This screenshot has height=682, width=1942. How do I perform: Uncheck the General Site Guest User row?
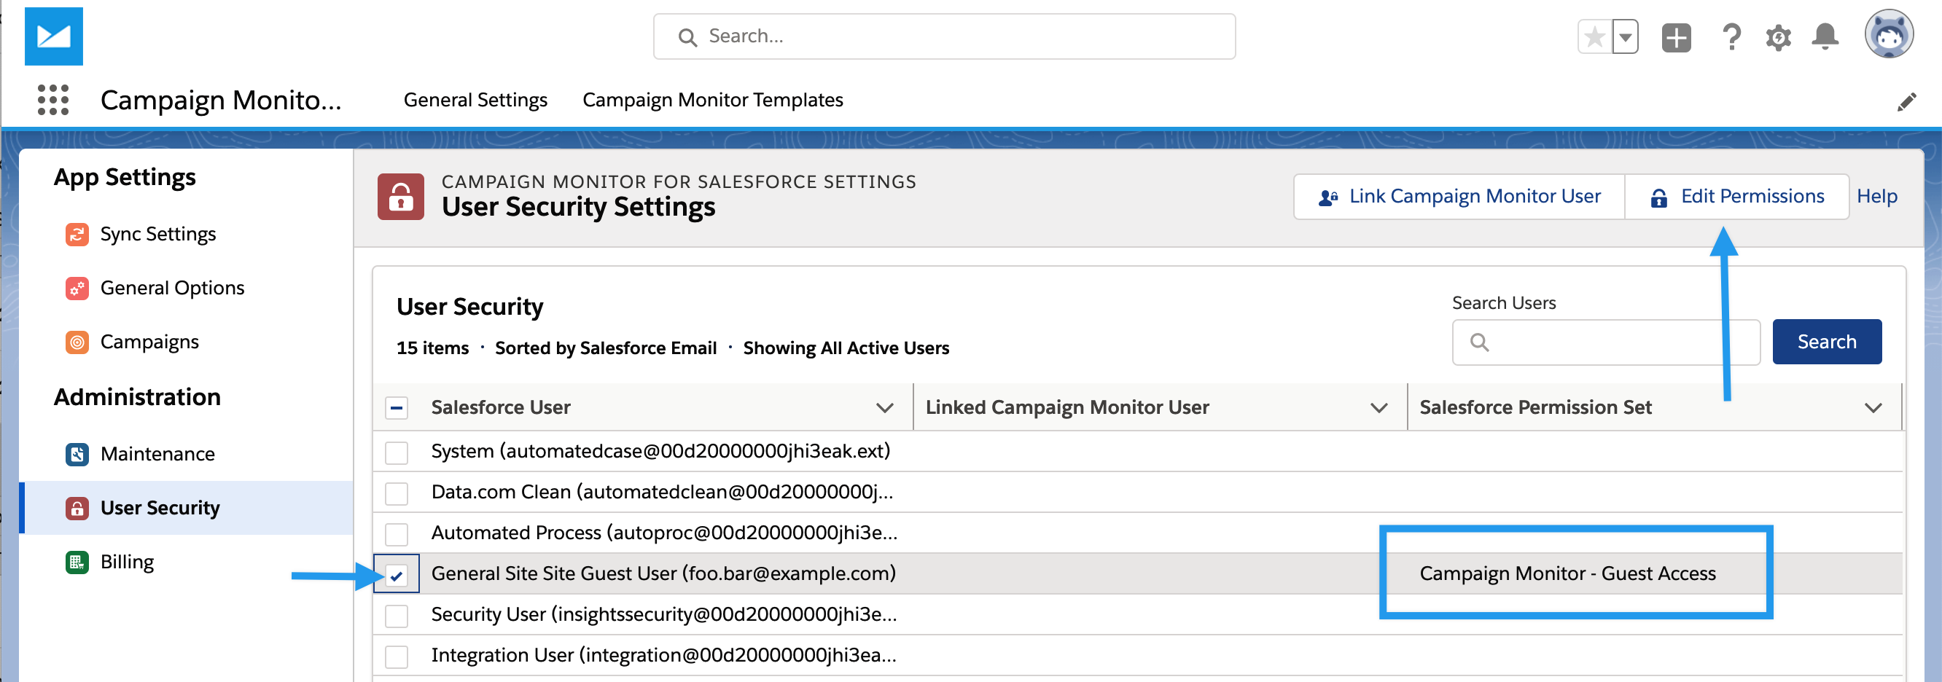[x=397, y=575]
